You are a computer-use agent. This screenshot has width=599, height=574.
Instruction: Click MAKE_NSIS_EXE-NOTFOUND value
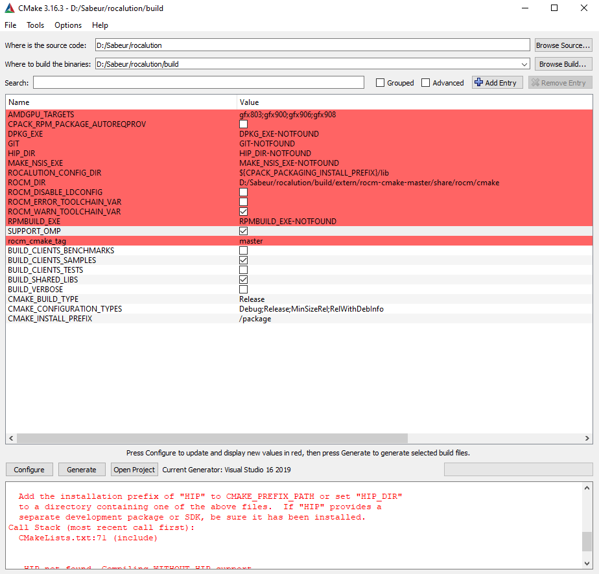coord(289,163)
